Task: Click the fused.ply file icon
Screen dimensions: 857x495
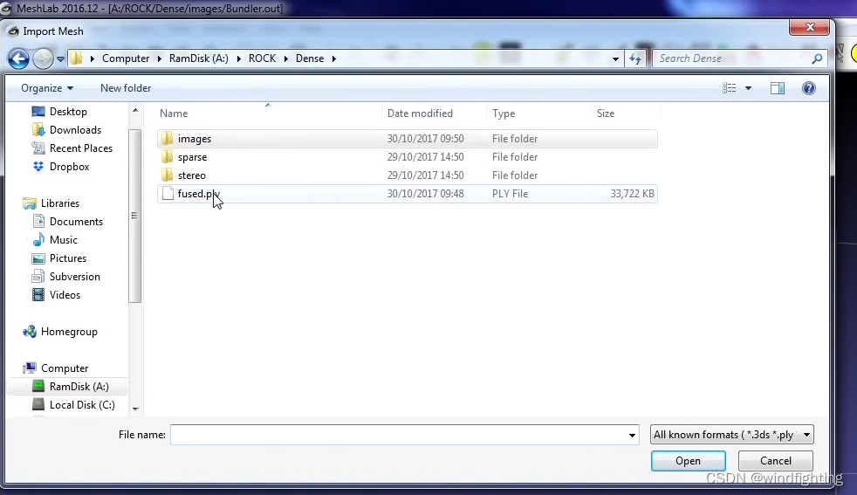Action: pos(168,194)
